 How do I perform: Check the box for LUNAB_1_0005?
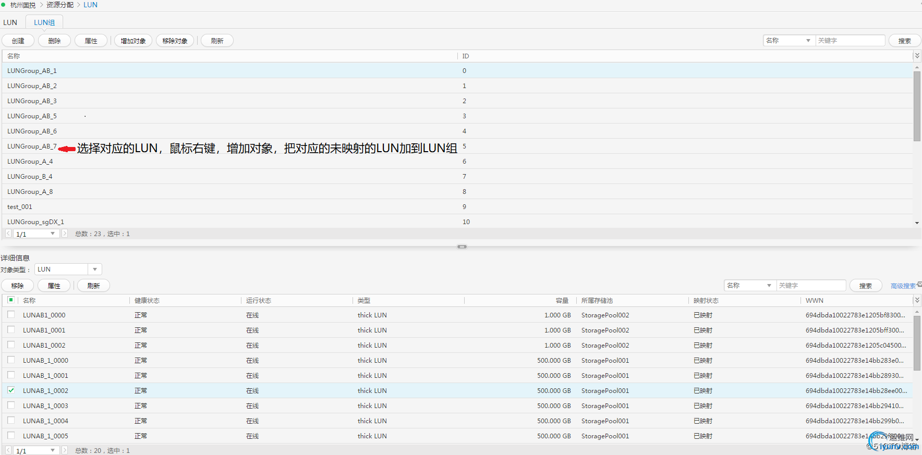pyautogui.click(x=11, y=436)
